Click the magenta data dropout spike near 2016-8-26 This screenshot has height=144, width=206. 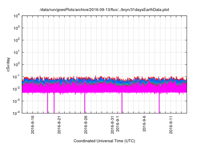coord(85,103)
